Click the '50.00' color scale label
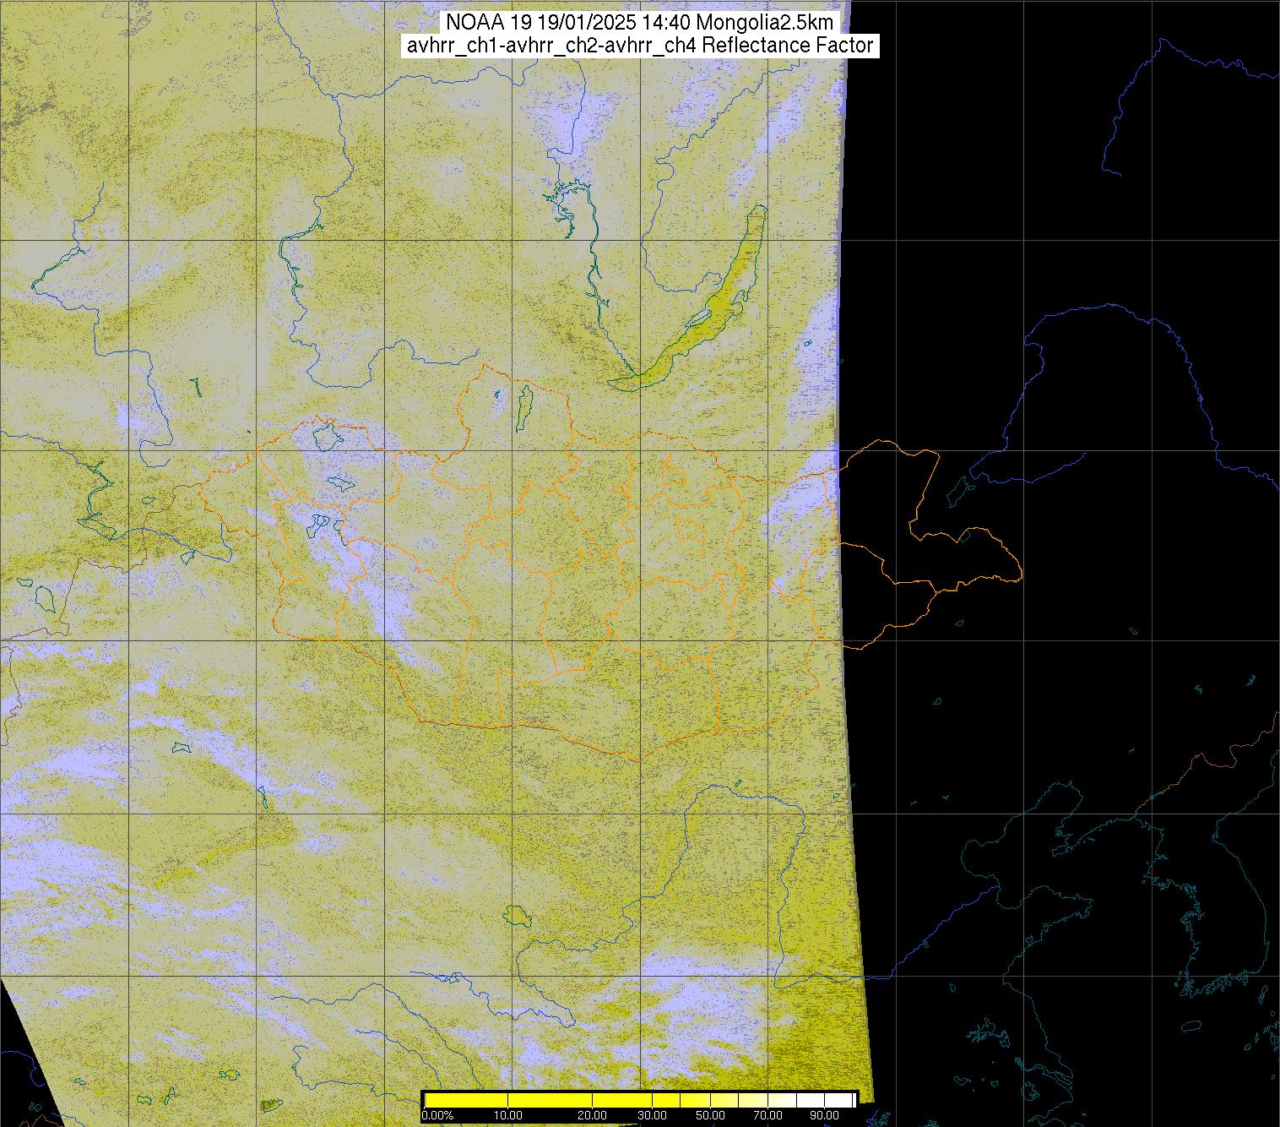The width and height of the screenshot is (1280, 1127). pos(710,1115)
